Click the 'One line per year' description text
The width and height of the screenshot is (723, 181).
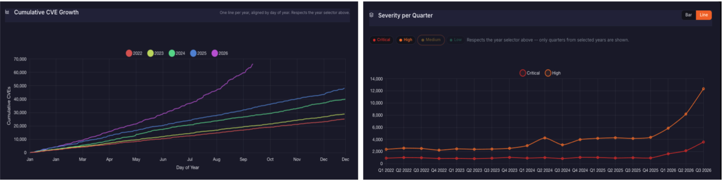click(284, 13)
